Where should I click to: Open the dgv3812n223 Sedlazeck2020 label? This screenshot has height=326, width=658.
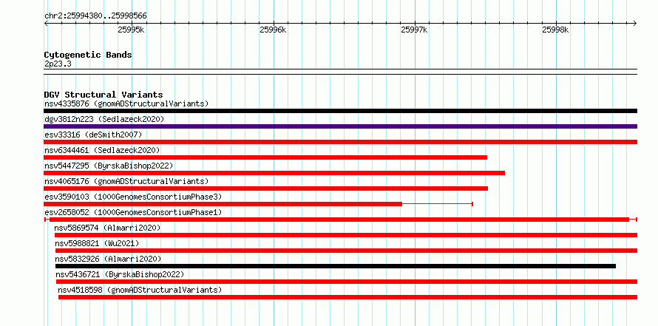(104, 119)
